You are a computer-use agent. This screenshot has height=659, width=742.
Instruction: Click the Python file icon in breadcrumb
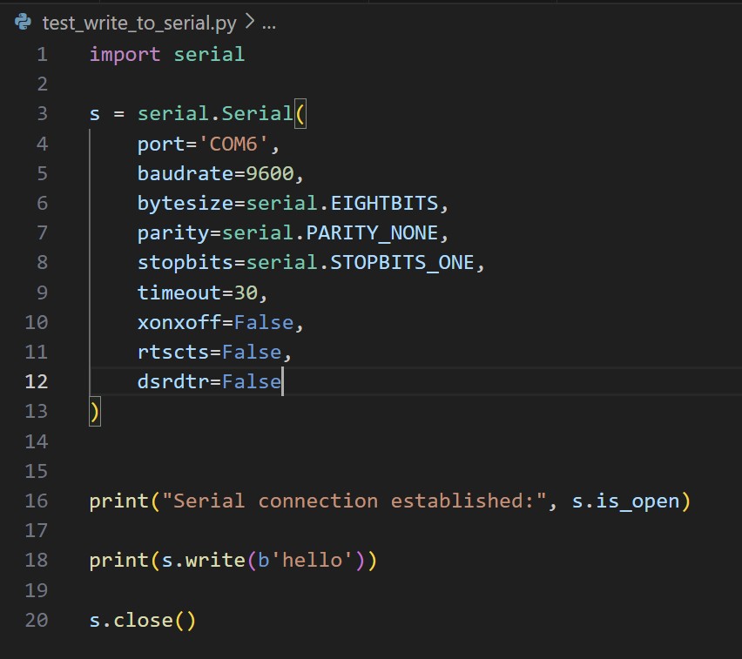pyautogui.click(x=24, y=24)
